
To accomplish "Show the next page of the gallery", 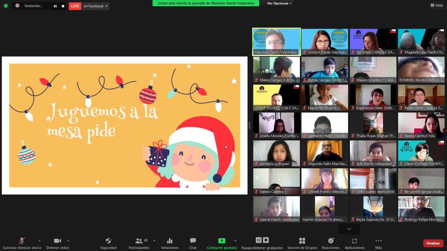I will coord(349,229).
